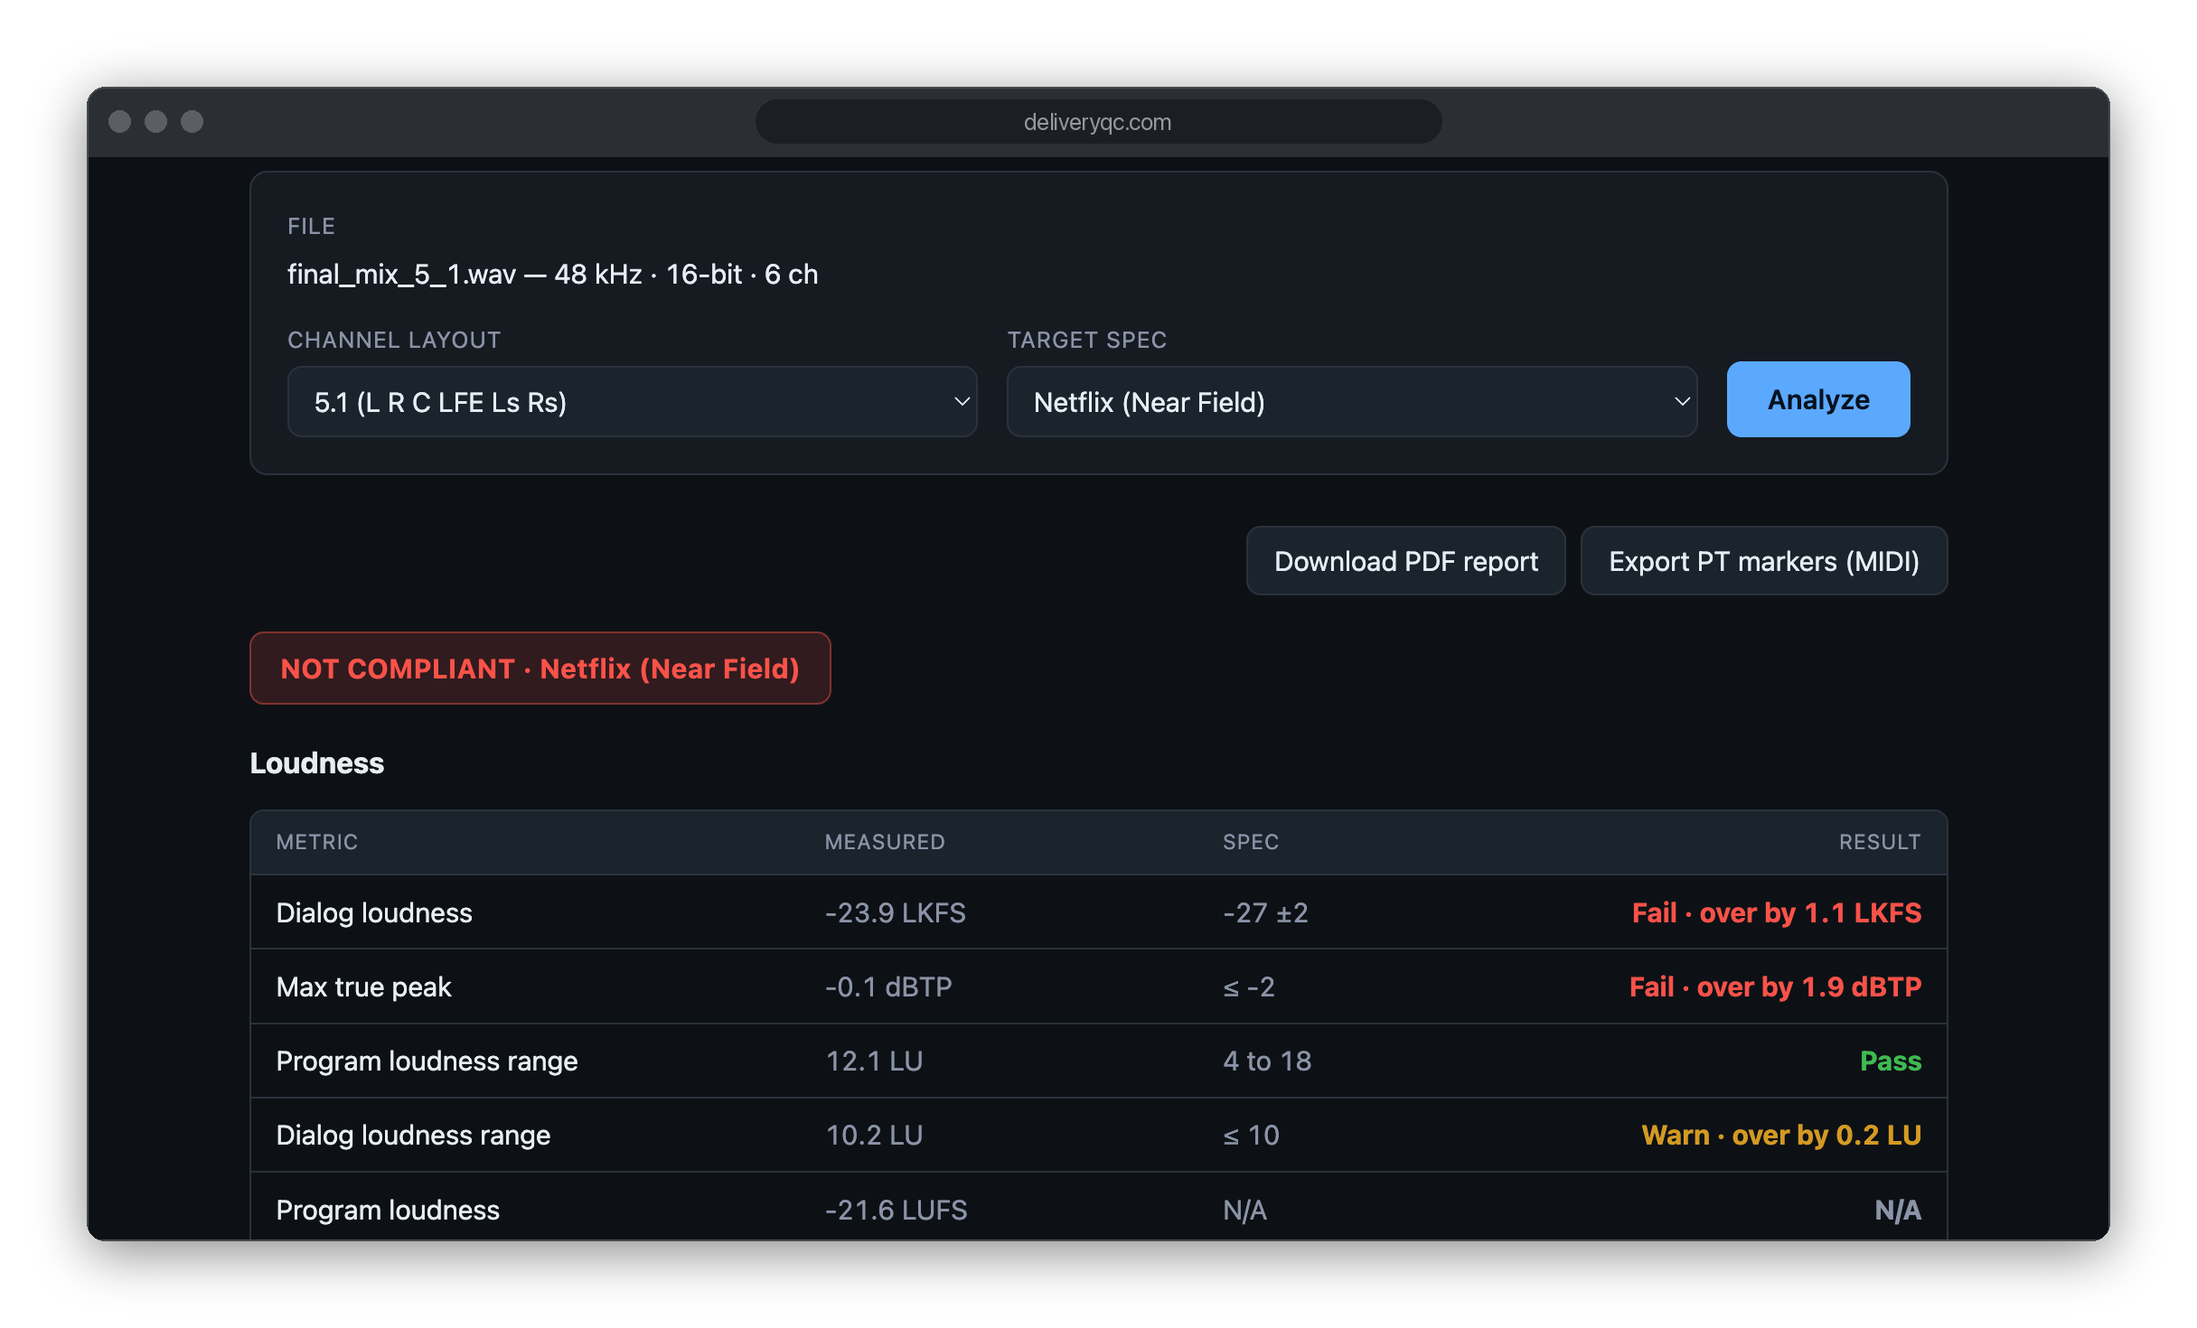Screen dimensions: 2197x1328
Task: Click the Target Spec chevron arrow
Action: 1682,401
